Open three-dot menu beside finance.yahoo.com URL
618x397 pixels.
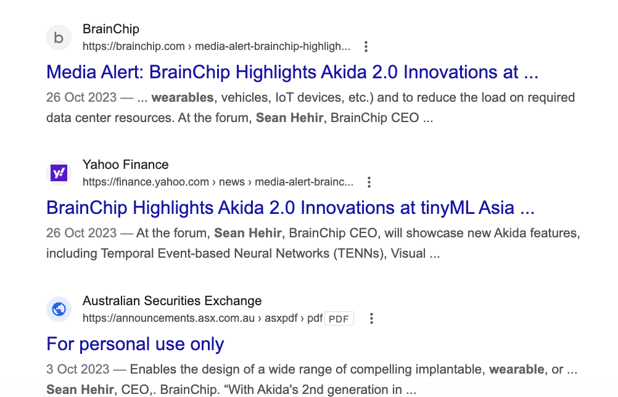pos(369,182)
